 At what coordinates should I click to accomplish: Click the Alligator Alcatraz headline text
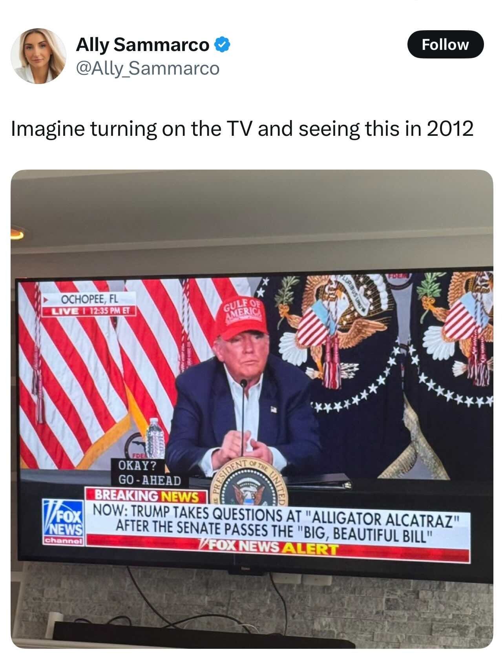[276, 525]
